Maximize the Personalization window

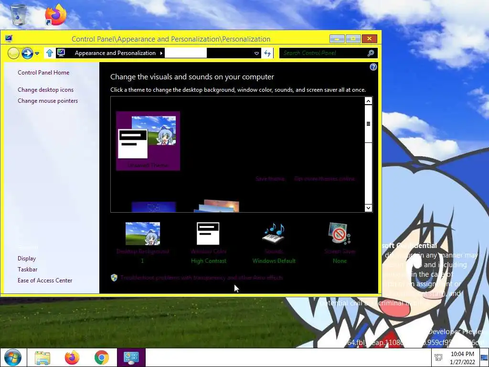(x=353, y=39)
